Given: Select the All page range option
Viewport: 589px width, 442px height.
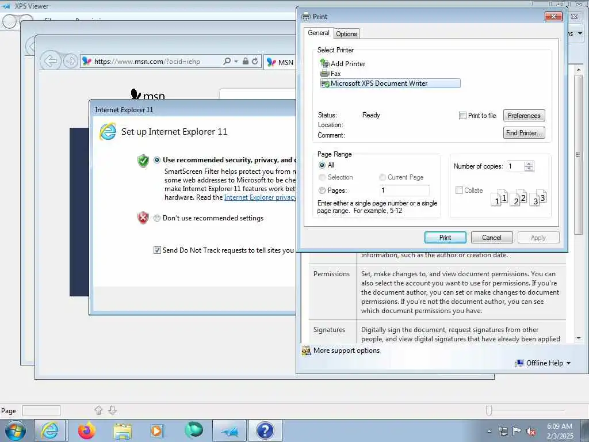Looking at the screenshot, I should pos(322,165).
